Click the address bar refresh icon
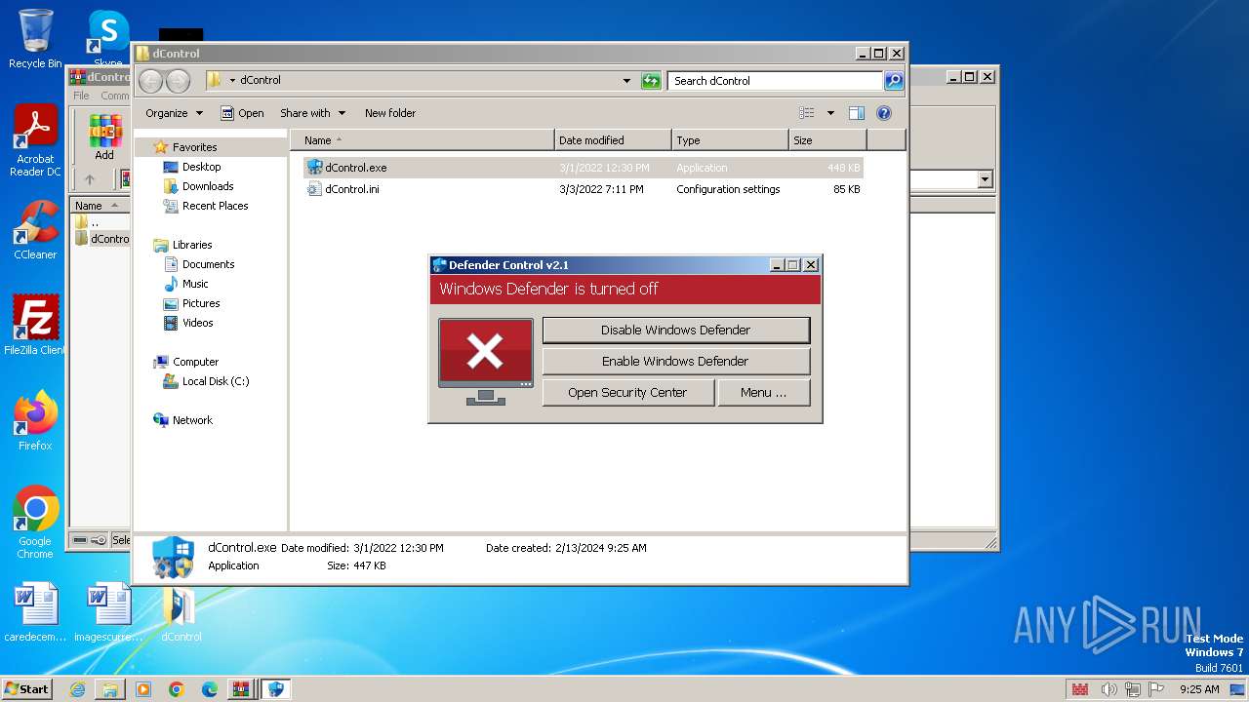 click(651, 81)
